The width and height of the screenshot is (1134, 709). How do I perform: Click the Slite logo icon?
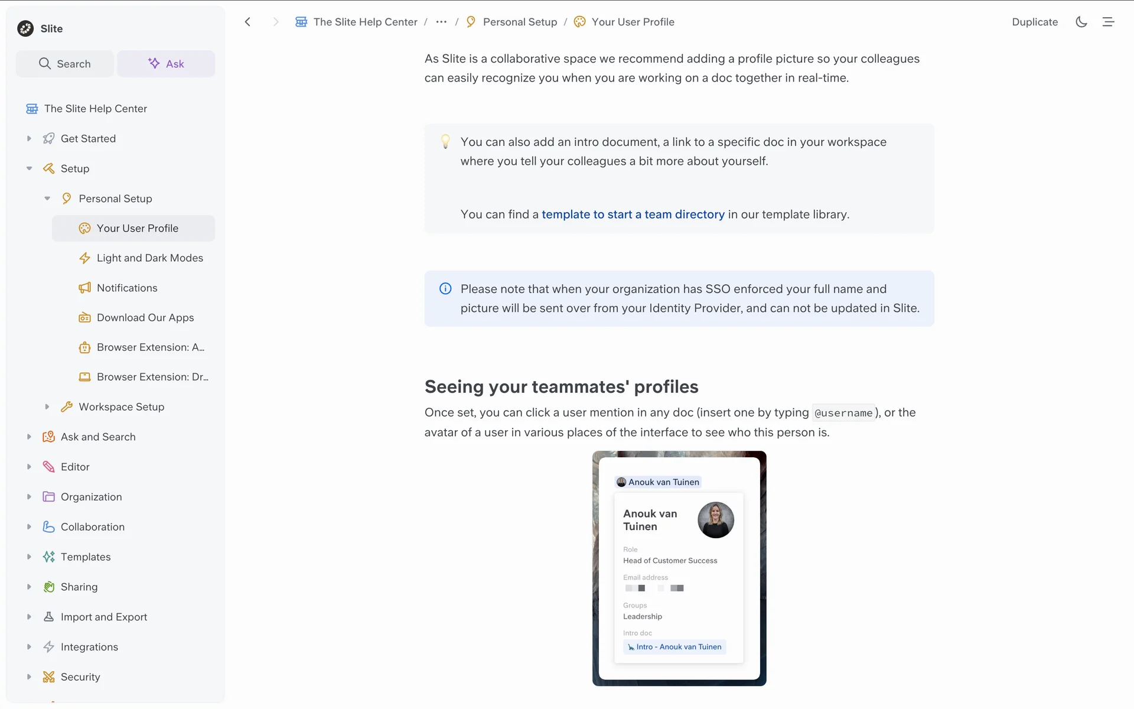click(x=25, y=28)
